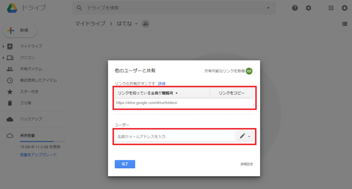Image resolution: width=352 pixels, height=189 pixels.
Task: Click the green link icon in dialog
Action: point(249,71)
